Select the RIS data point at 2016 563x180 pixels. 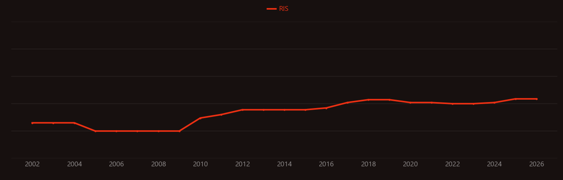(327, 108)
